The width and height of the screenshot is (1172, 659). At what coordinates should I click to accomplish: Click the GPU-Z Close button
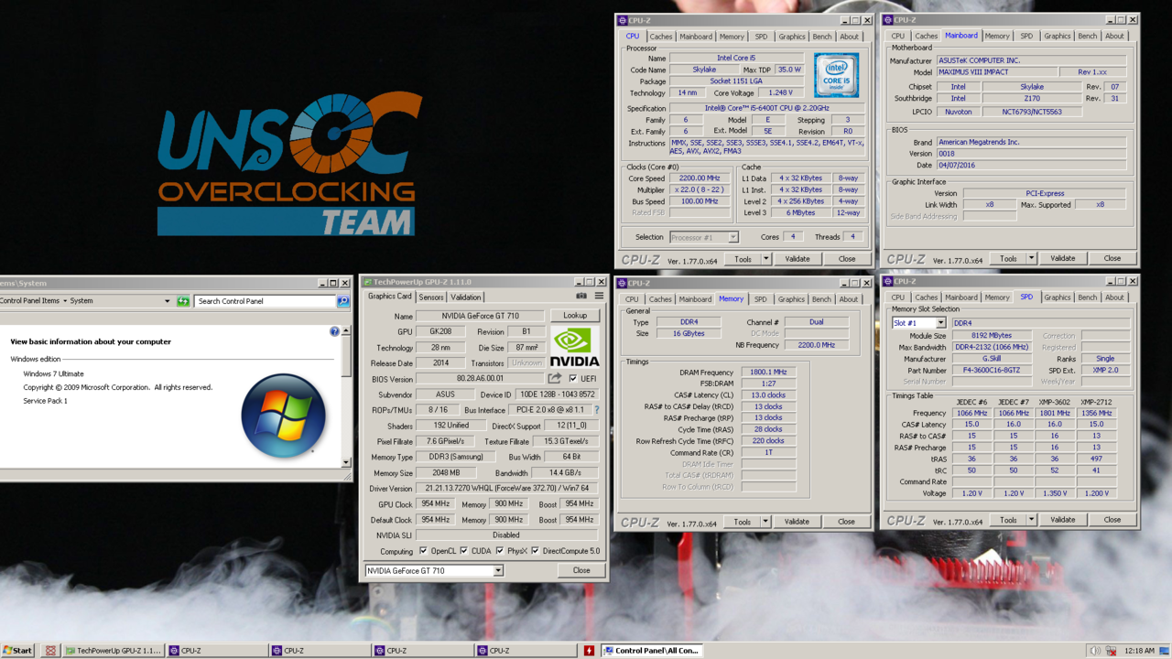(x=581, y=570)
